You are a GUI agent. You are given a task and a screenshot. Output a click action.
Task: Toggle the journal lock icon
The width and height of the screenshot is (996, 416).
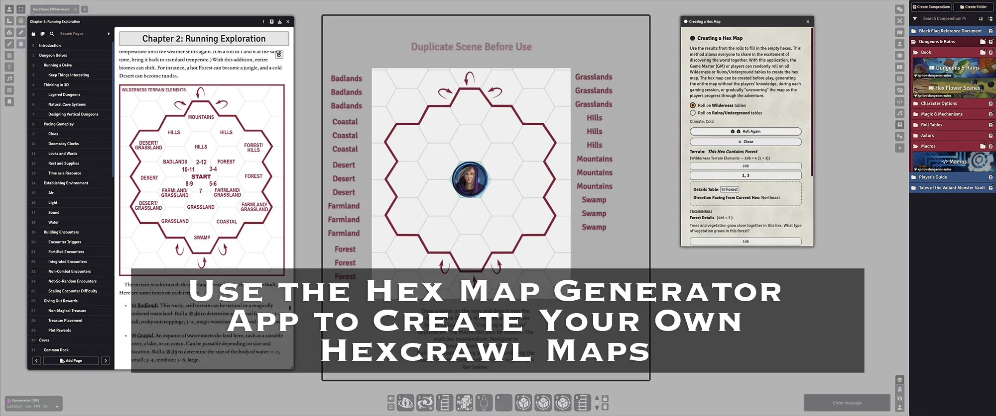33,34
